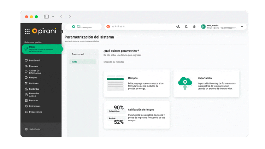The width and height of the screenshot is (265, 149).
Task: Click the Indicadores target icon
Action: [26, 106]
